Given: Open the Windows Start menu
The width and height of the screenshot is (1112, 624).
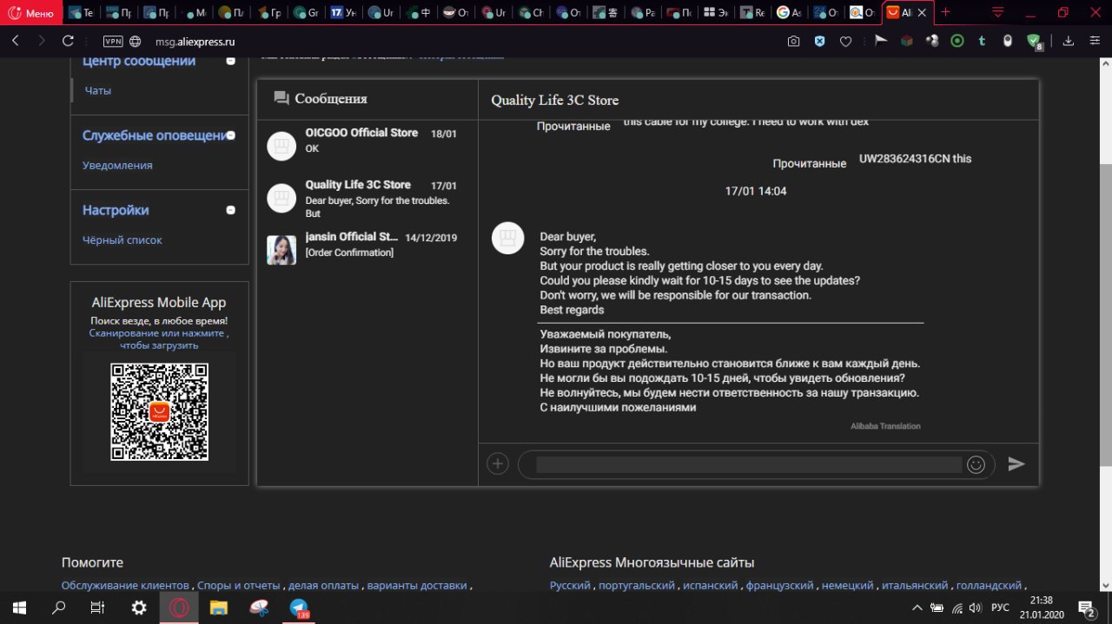Looking at the screenshot, I should pyautogui.click(x=18, y=608).
